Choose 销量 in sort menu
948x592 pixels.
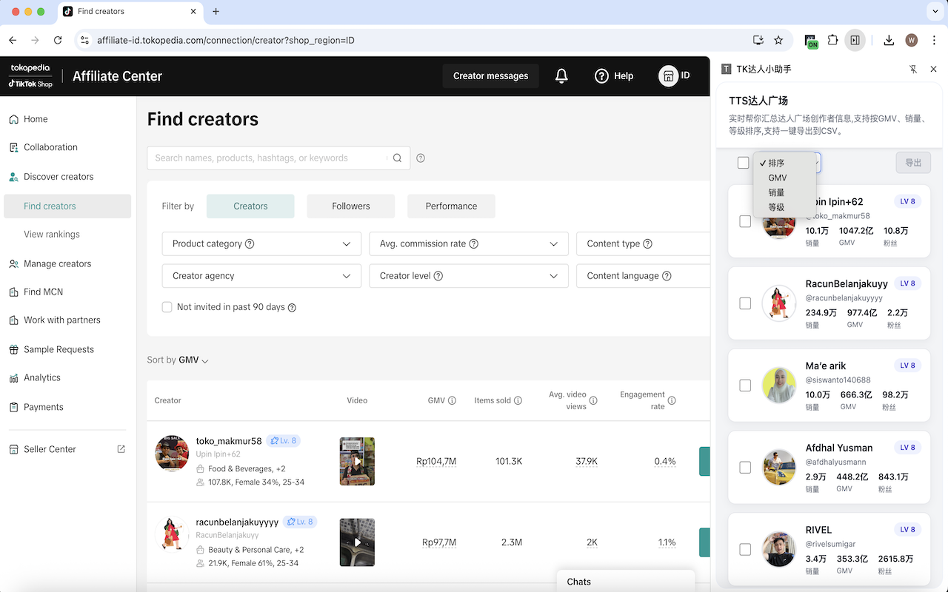point(776,192)
